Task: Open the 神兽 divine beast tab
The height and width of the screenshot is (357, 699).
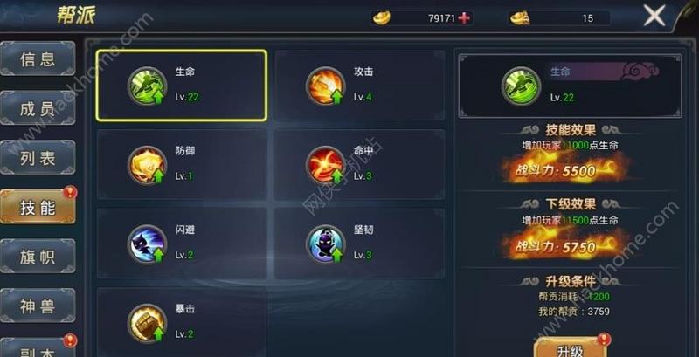Action: (x=38, y=306)
